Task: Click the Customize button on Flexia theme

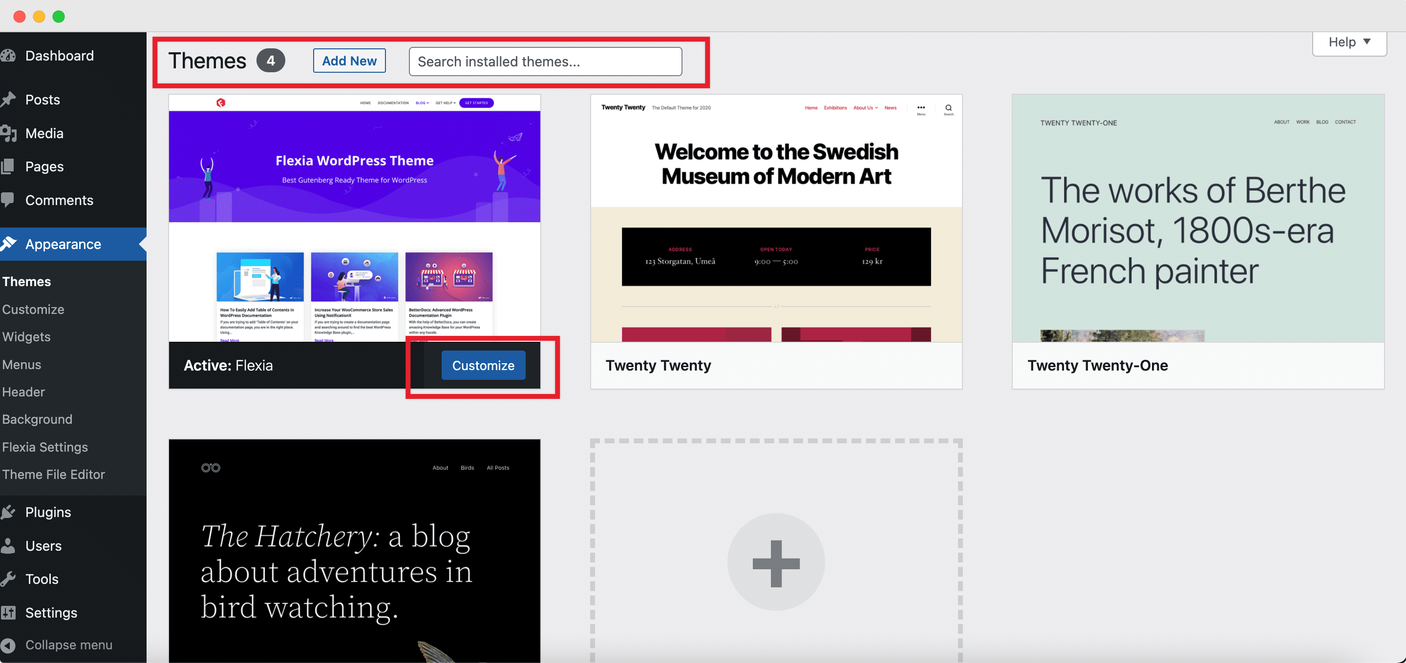Action: tap(483, 365)
